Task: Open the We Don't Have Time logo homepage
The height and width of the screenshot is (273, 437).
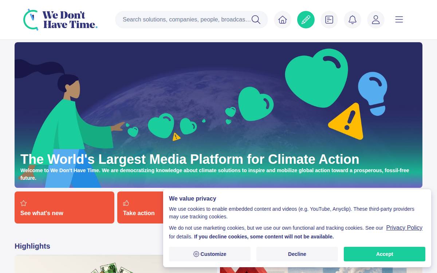Action: coord(60,20)
